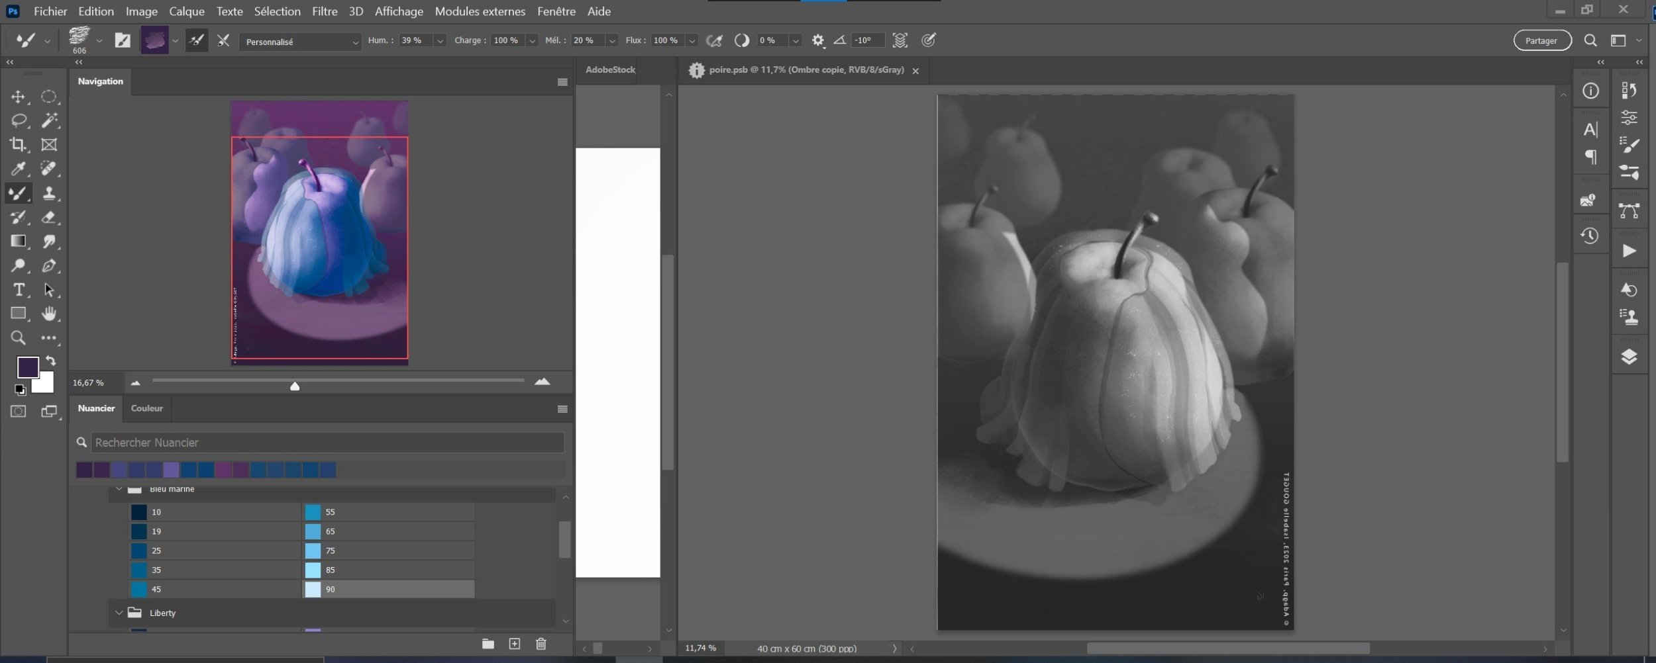Select the Eyedropper tool
The image size is (1656, 663).
click(18, 169)
